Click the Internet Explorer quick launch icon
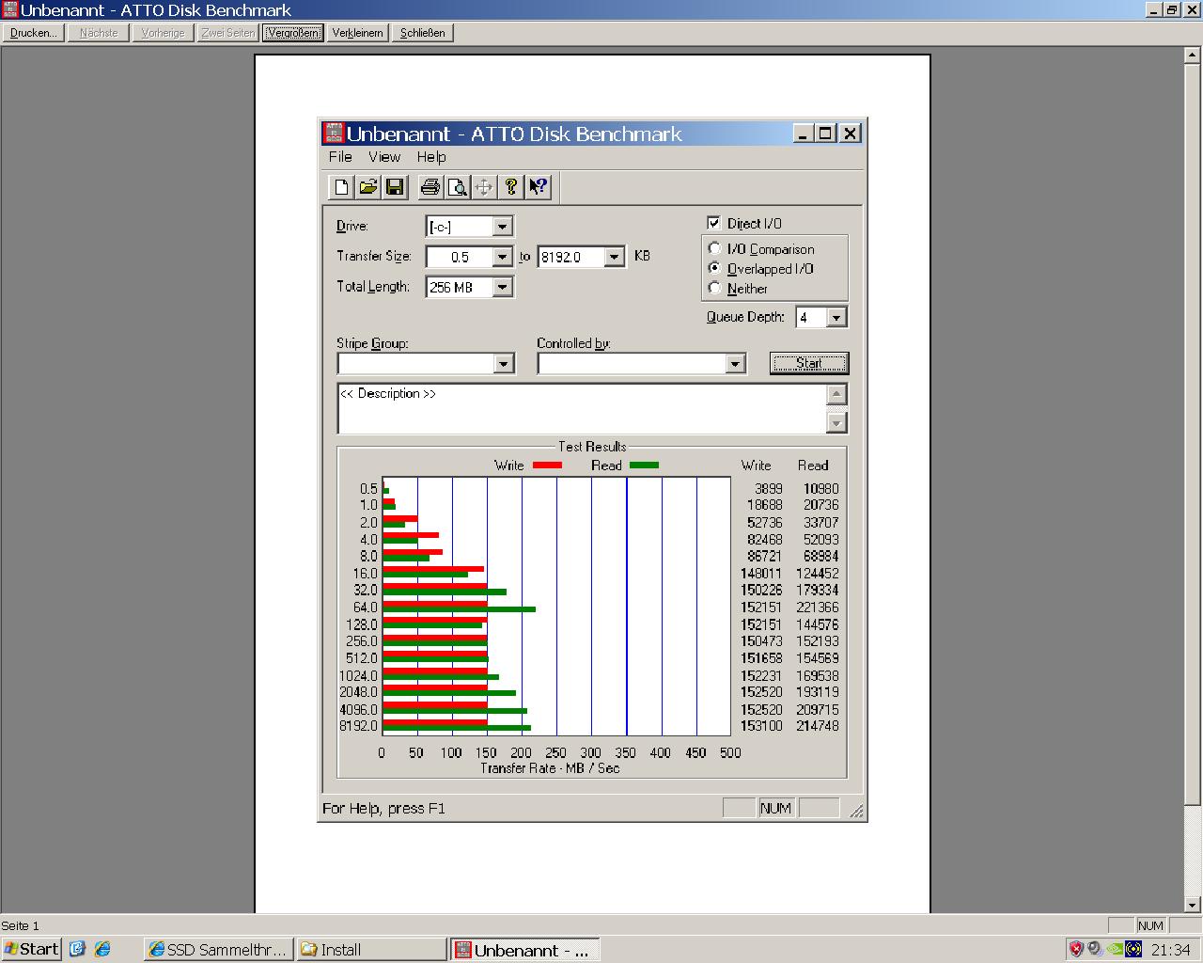1203x963 pixels. pos(102,949)
